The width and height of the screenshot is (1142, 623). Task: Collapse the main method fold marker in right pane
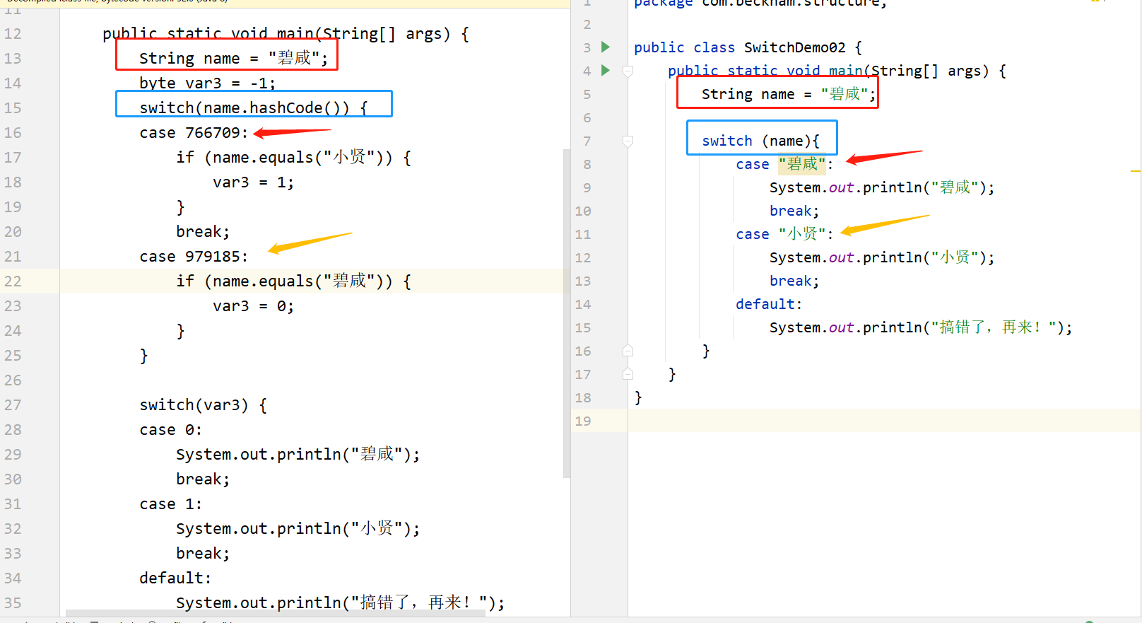coord(628,71)
